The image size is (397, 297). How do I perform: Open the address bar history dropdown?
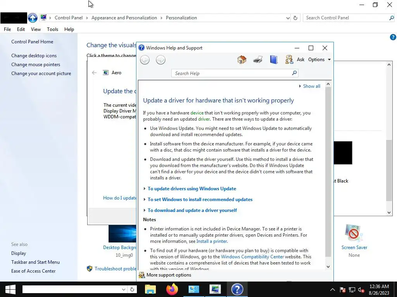coord(288,18)
